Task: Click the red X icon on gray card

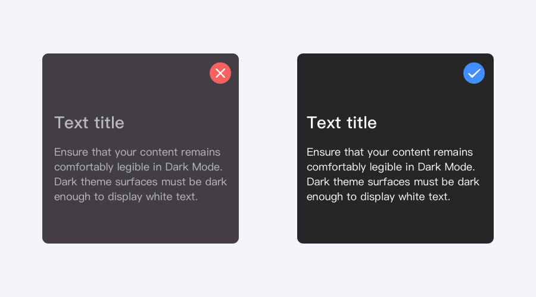Action: pos(220,73)
